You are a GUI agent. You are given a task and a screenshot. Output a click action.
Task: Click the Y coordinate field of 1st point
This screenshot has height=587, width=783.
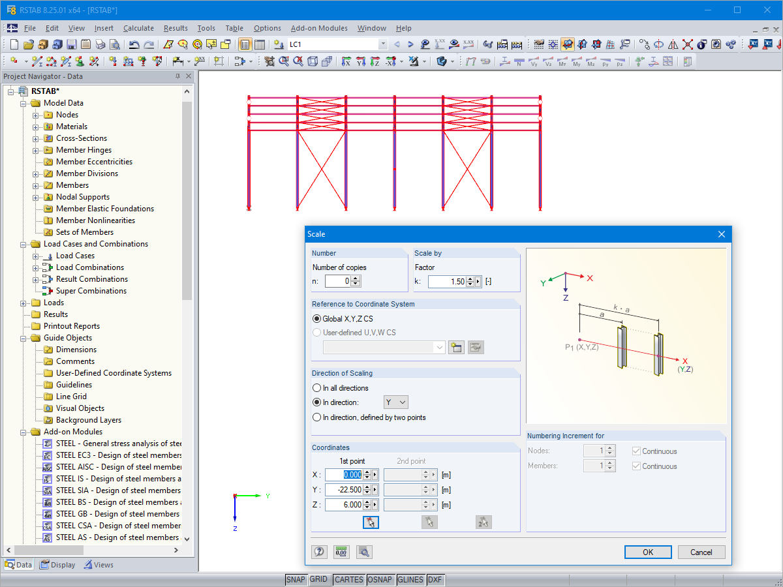pos(343,490)
